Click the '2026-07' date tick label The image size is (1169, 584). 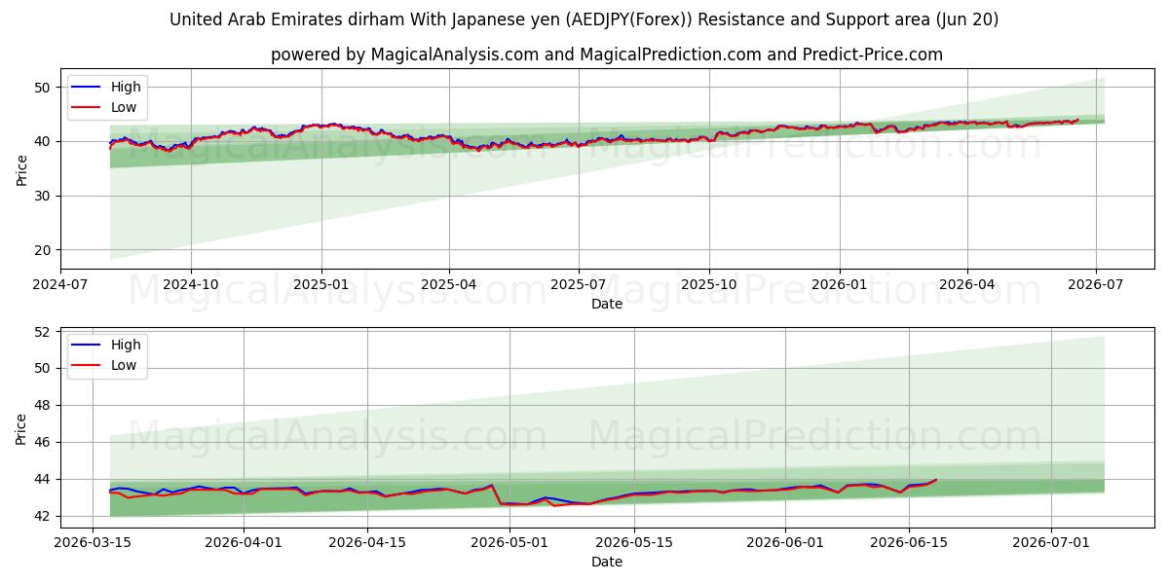pos(1096,284)
